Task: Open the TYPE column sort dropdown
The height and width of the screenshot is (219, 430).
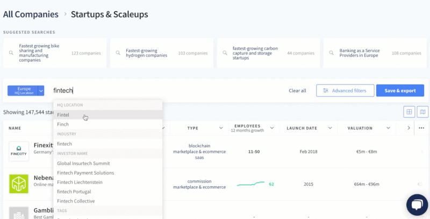Action: click(x=221, y=128)
